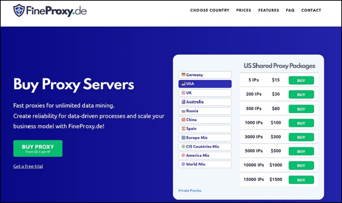Click the Australia flag icon
The image size is (342, 203).
tap(183, 101)
